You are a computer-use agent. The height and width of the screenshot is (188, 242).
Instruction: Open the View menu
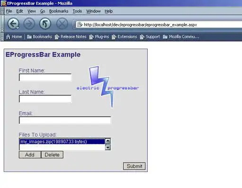click(x=32, y=11)
